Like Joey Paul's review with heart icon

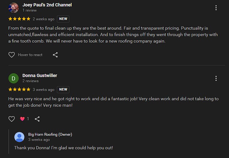(x=12, y=55)
